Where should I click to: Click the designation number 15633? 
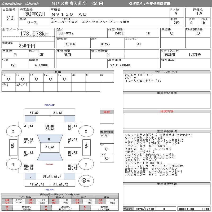point(119,33)
